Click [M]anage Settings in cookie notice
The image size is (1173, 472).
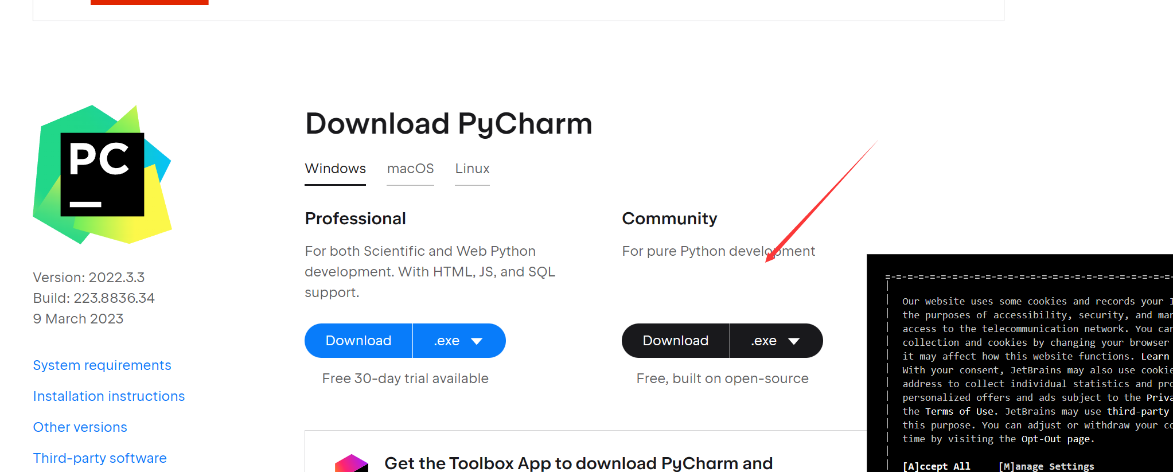click(x=1046, y=466)
